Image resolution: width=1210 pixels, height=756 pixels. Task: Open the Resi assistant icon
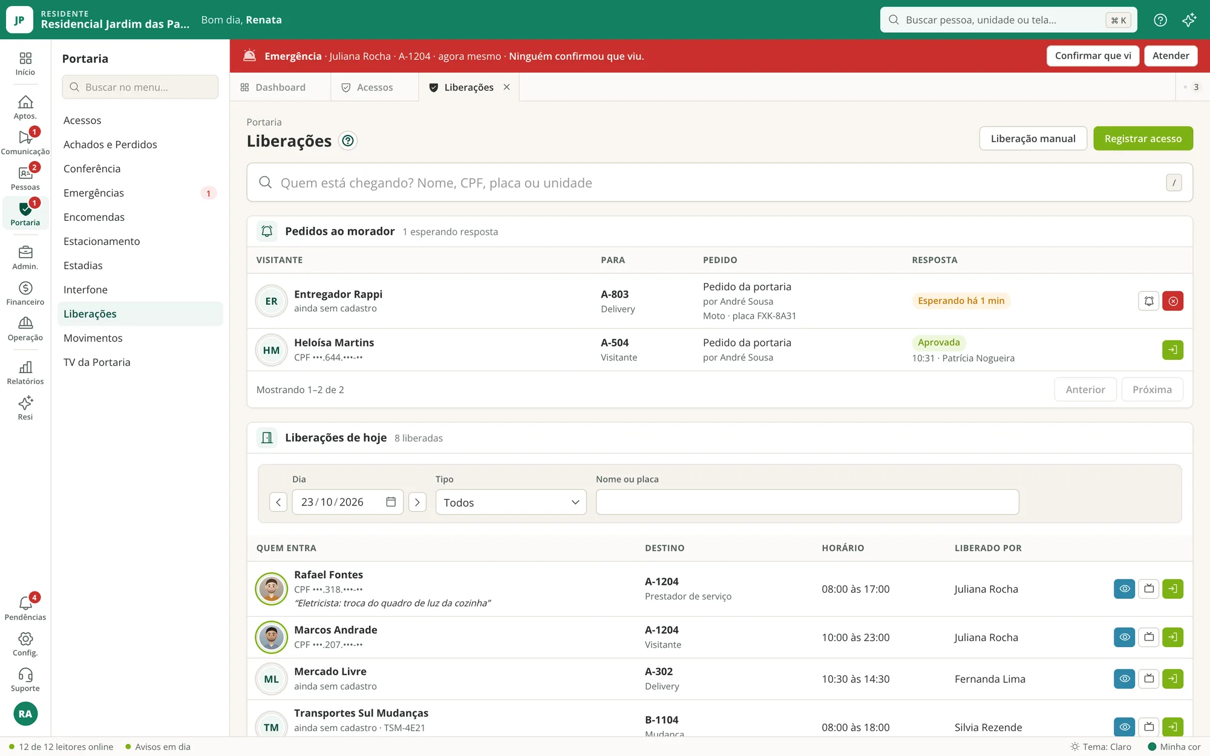pos(25,409)
